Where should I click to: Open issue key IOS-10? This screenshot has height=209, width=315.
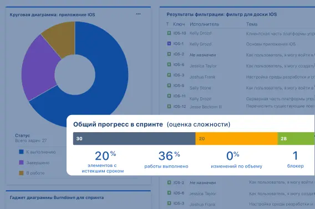(180, 33)
